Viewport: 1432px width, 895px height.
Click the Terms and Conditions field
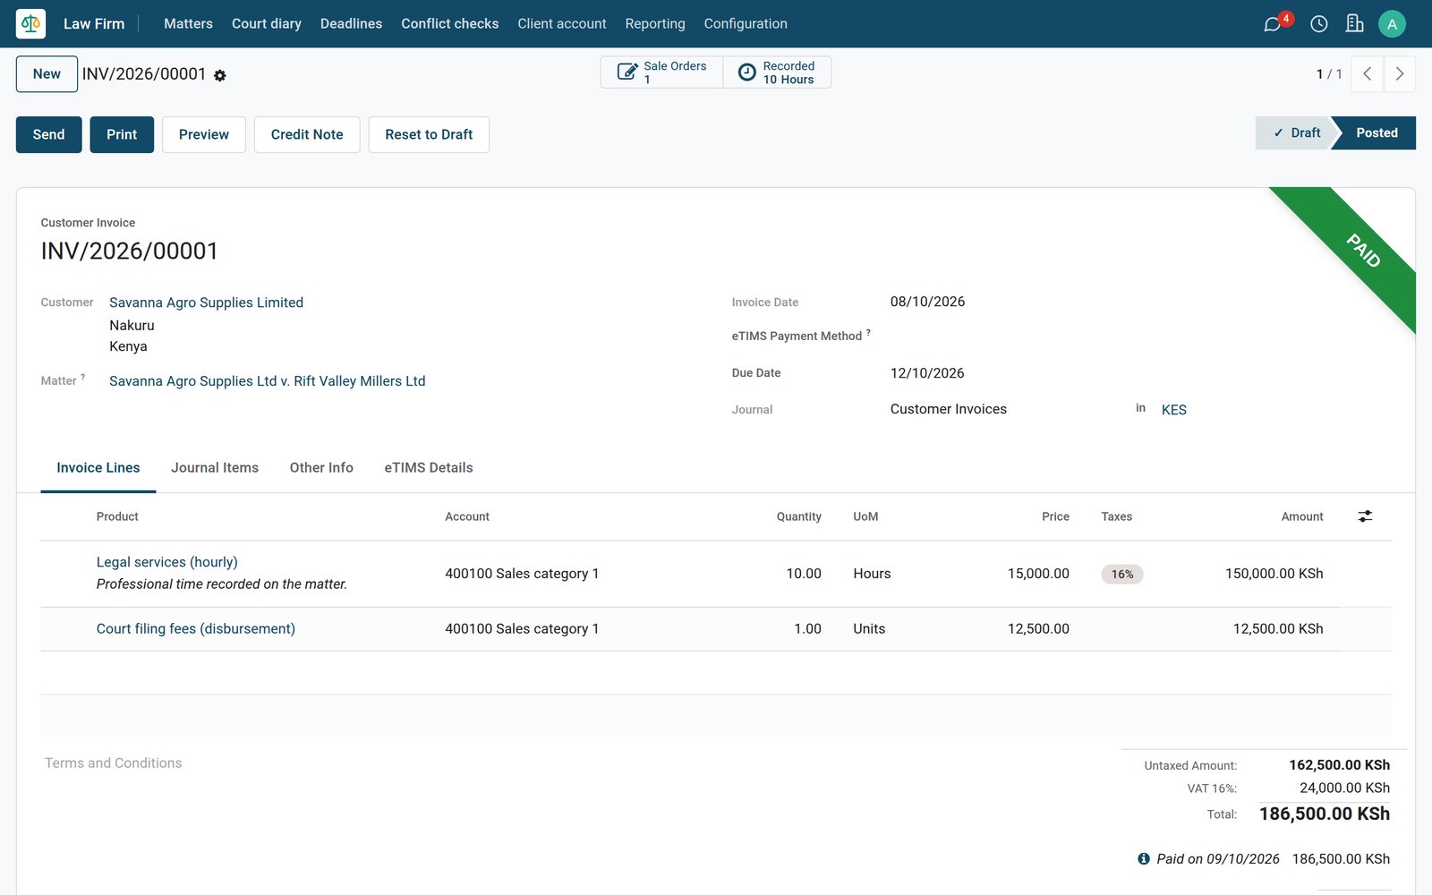[x=573, y=763]
